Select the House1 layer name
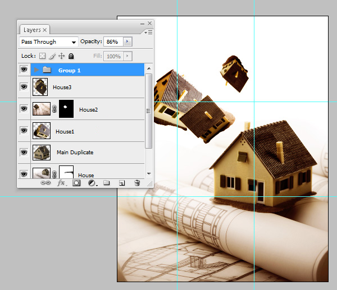The height and width of the screenshot is (290, 337). pos(65,132)
